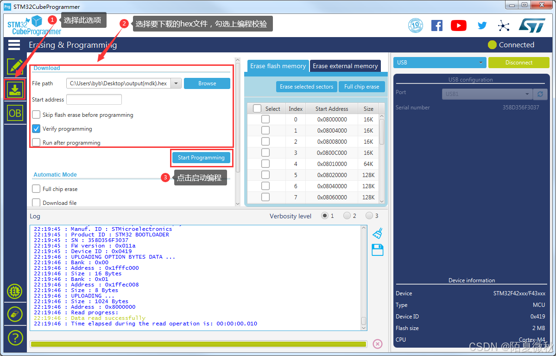
Task: Click the Disconnect button
Action: click(519, 63)
